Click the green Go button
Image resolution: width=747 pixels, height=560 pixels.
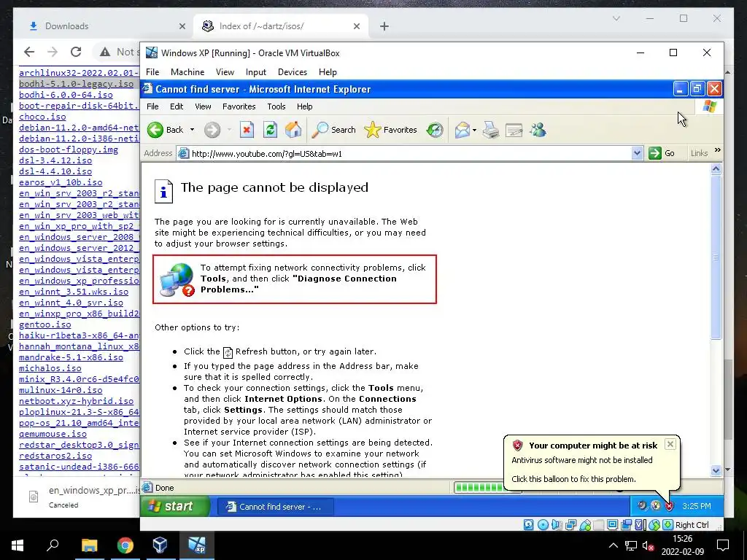[x=662, y=153]
